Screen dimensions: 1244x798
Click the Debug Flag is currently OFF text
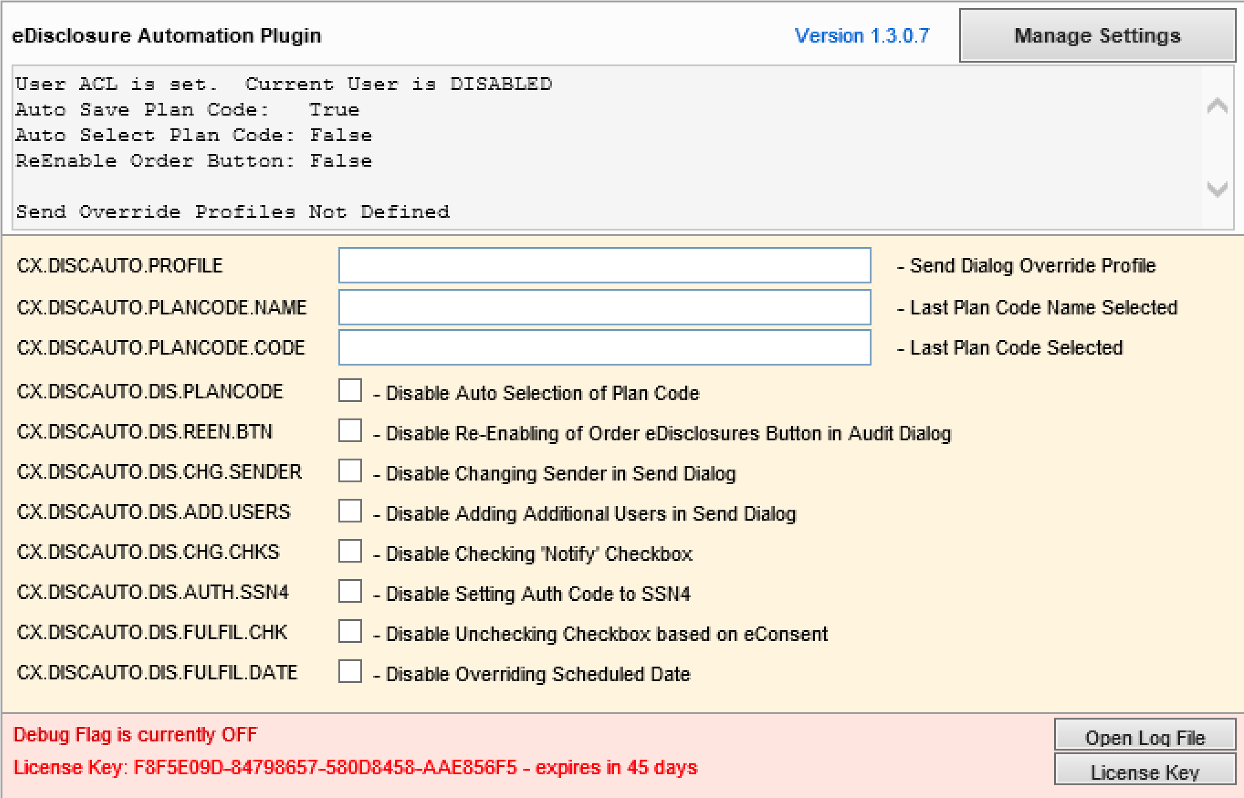click(x=136, y=735)
